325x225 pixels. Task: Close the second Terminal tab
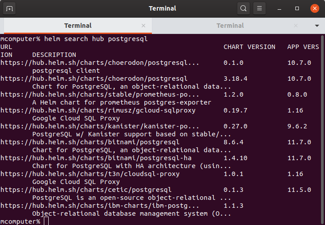(x=296, y=26)
